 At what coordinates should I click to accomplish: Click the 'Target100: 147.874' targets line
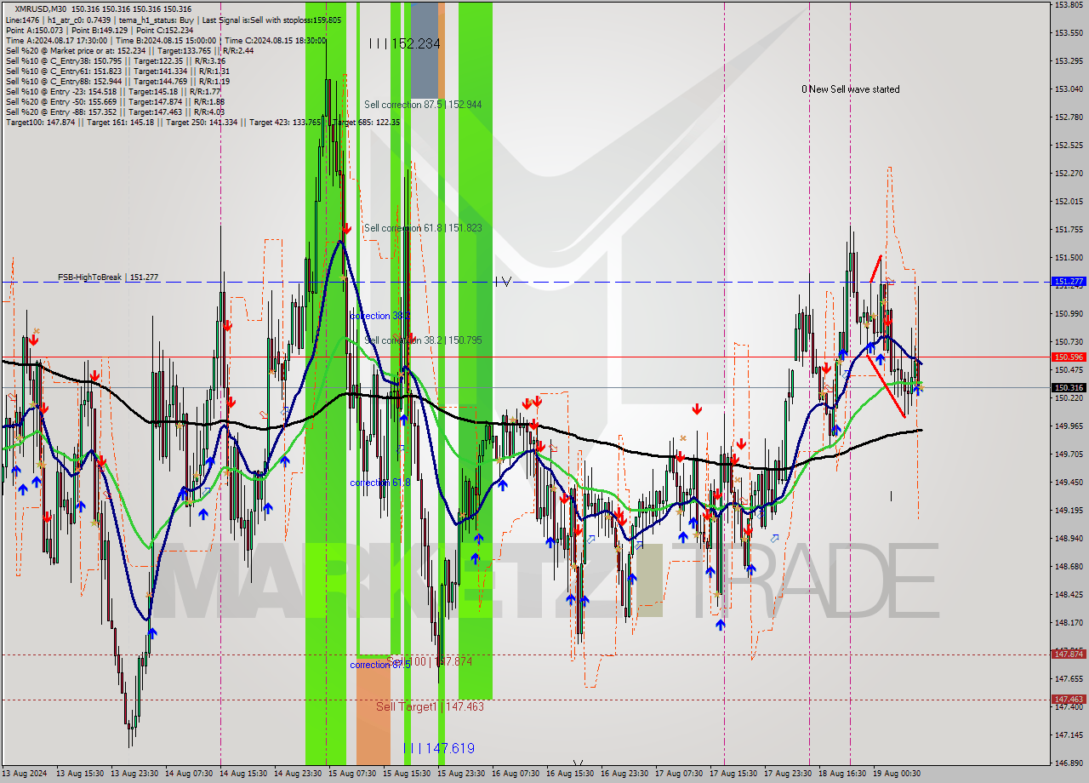tap(202, 123)
